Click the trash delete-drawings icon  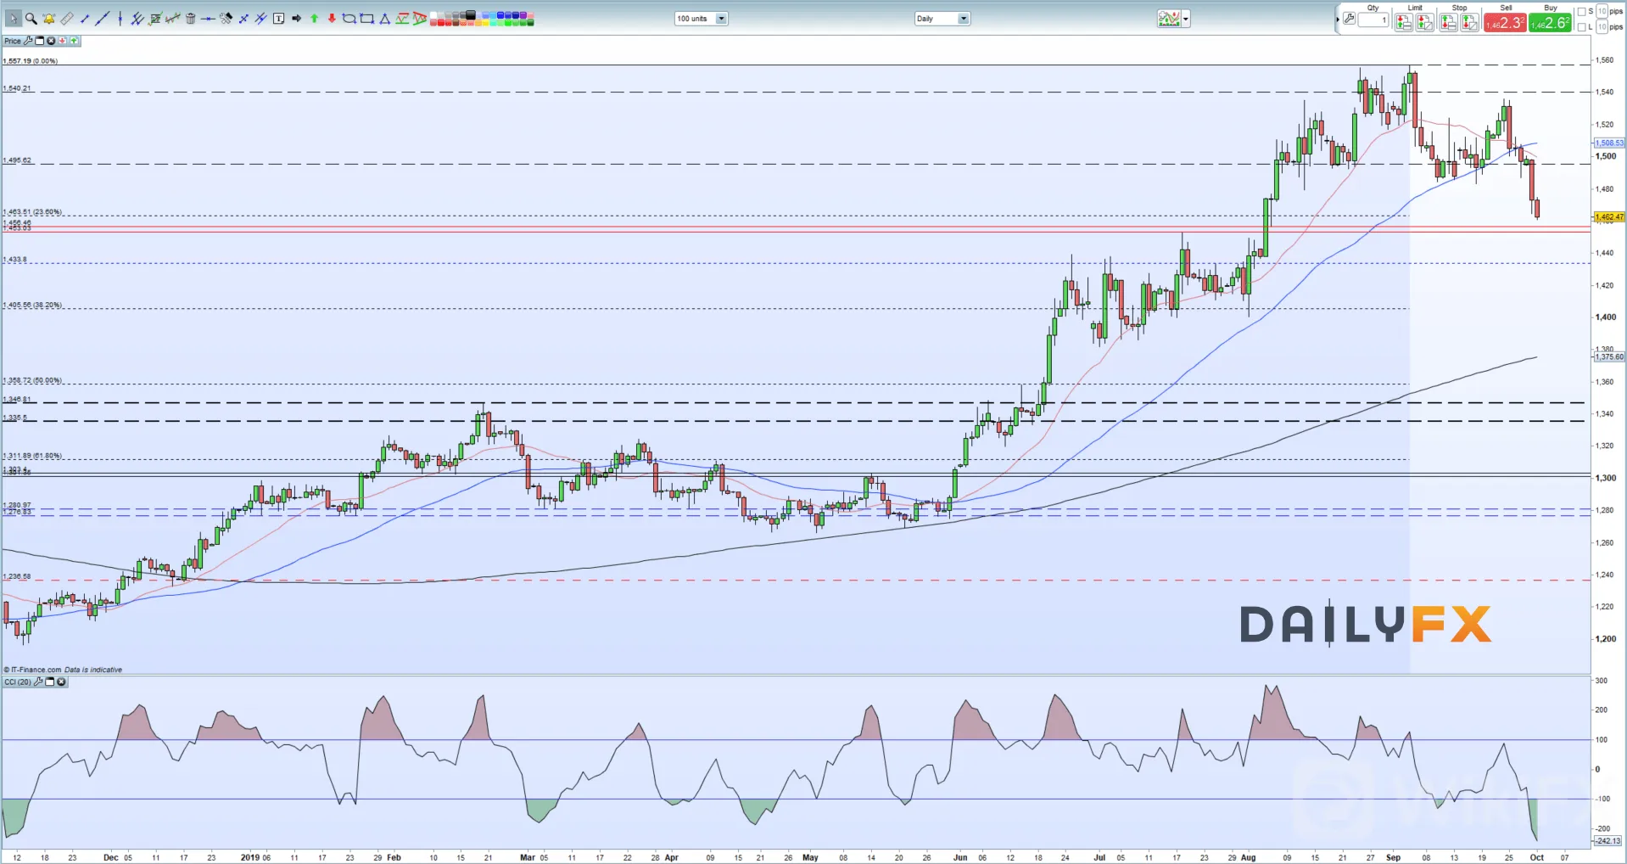(190, 19)
